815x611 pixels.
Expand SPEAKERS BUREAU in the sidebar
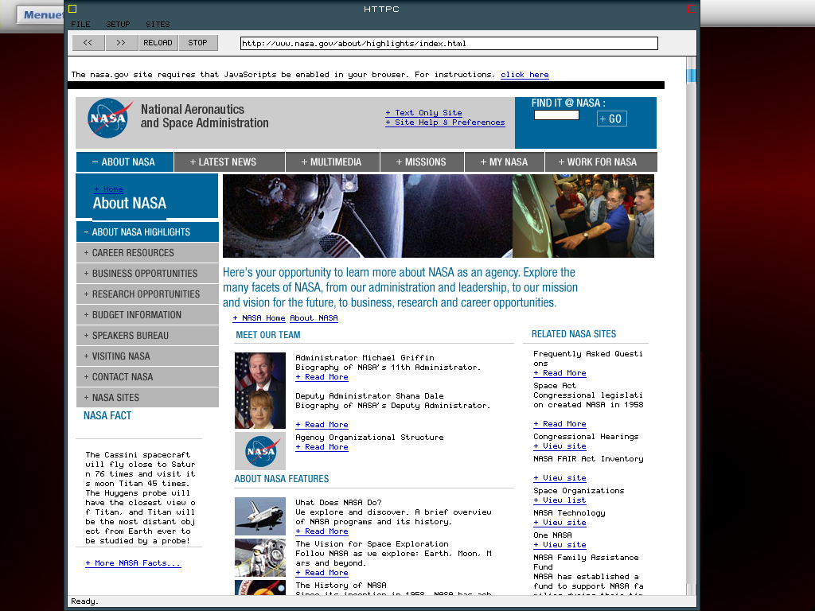coord(147,336)
